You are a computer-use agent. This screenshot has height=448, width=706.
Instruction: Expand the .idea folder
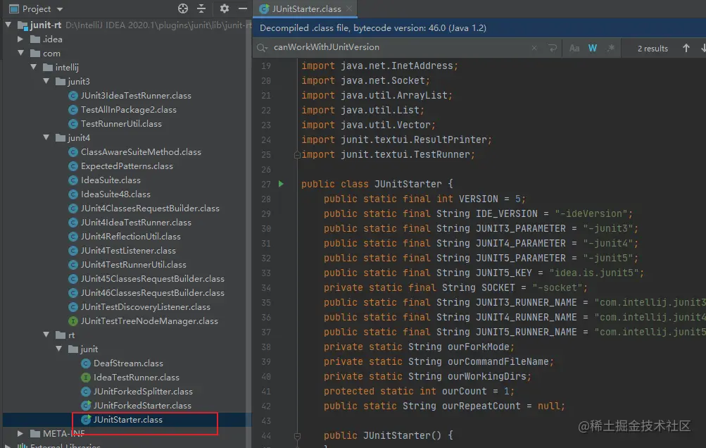pyautogui.click(x=20, y=39)
